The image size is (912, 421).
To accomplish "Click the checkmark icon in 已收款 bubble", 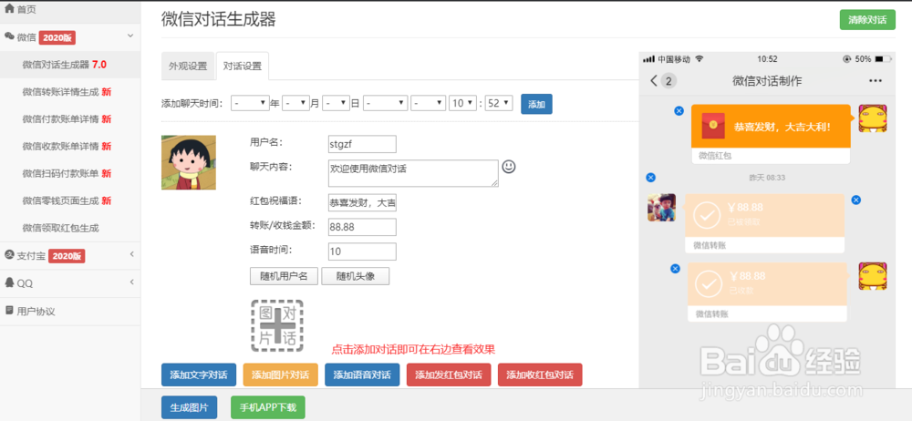I will (709, 283).
